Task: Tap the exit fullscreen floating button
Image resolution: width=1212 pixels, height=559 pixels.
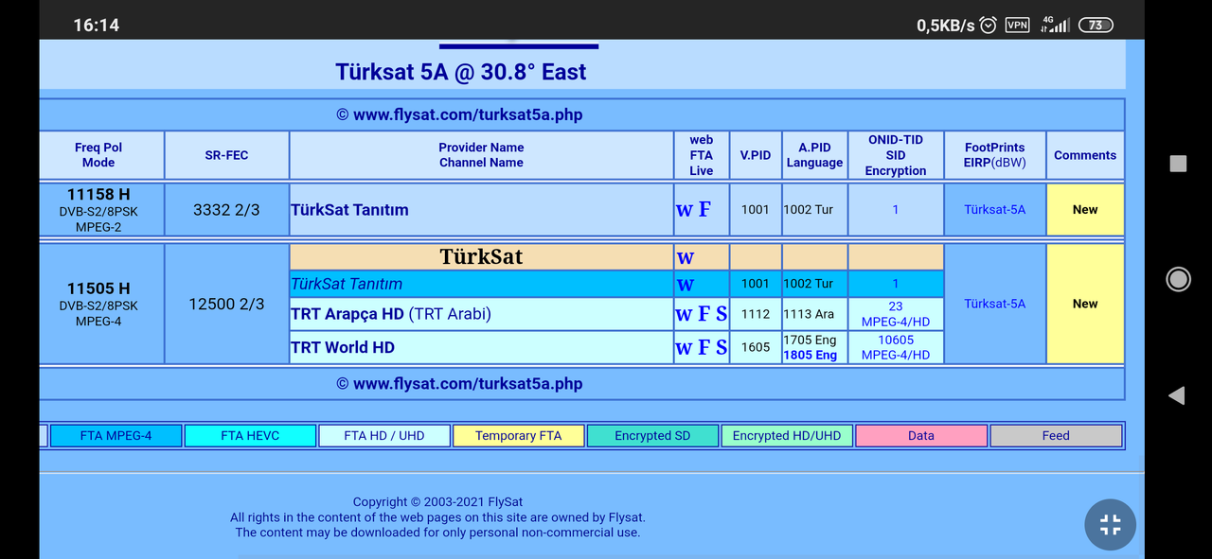Action: (1110, 525)
